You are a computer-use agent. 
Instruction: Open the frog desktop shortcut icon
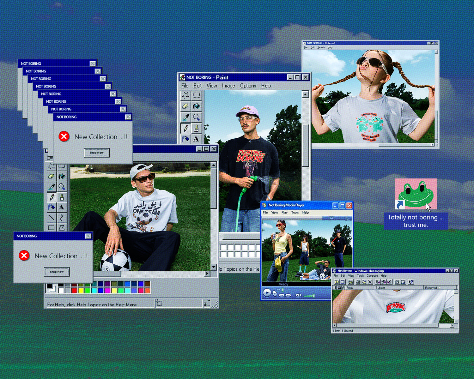point(416,194)
